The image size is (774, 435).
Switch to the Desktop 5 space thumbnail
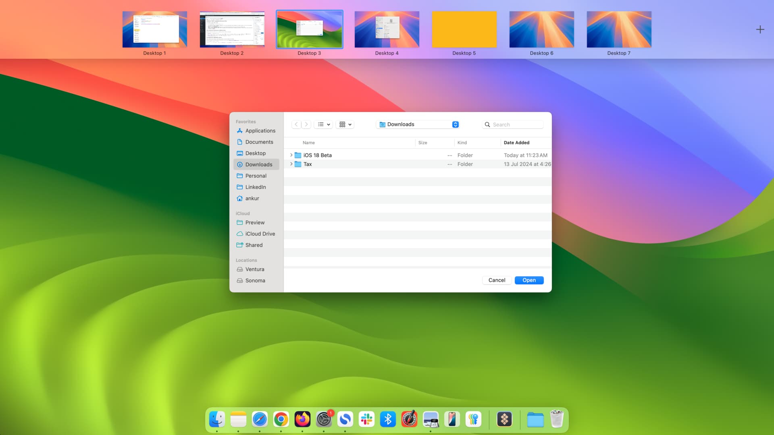coord(464,29)
